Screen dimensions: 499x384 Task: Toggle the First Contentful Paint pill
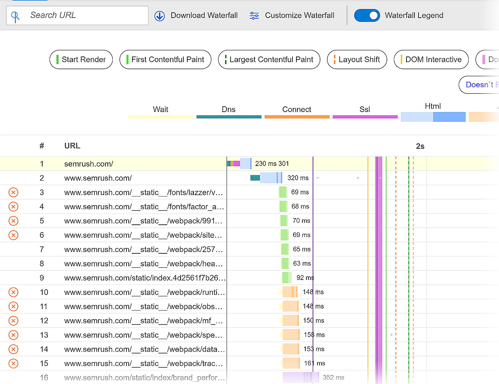coord(165,60)
